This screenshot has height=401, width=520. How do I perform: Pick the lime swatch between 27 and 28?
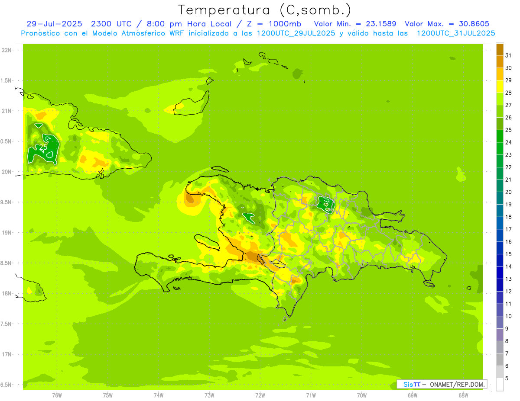(500, 99)
